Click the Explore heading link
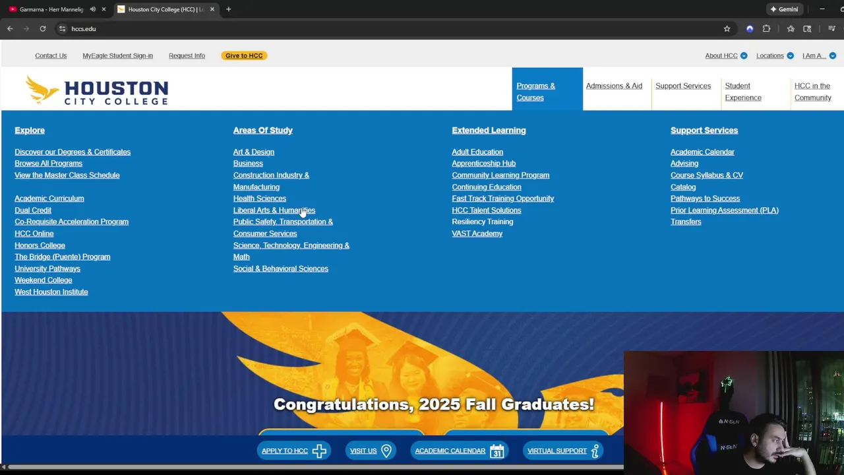This screenshot has height=475, width=844. tap(30, 131)
